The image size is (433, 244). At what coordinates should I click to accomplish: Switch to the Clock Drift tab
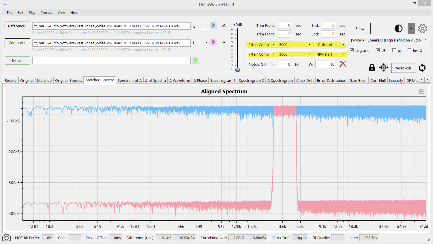[305, 80]
